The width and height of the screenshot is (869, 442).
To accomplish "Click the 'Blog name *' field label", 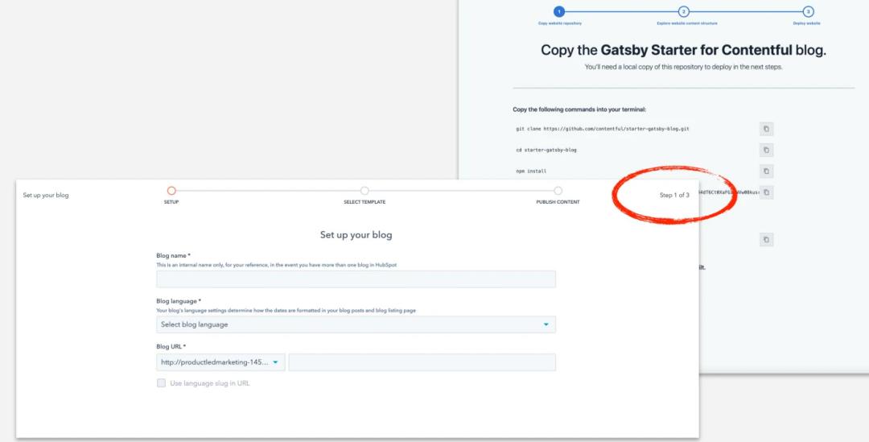I will (x=173, y=256).
